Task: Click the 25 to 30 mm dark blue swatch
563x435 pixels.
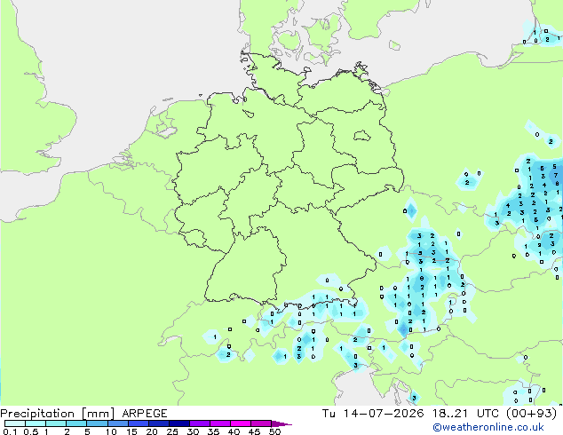Action: pos(178,423)
